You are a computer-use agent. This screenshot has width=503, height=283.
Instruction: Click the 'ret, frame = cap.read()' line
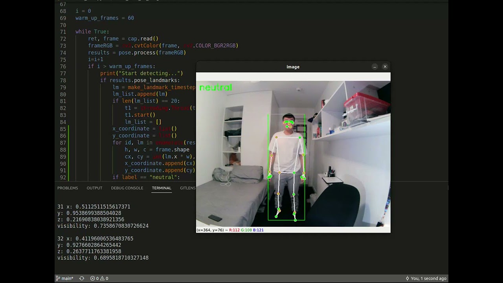123,39
